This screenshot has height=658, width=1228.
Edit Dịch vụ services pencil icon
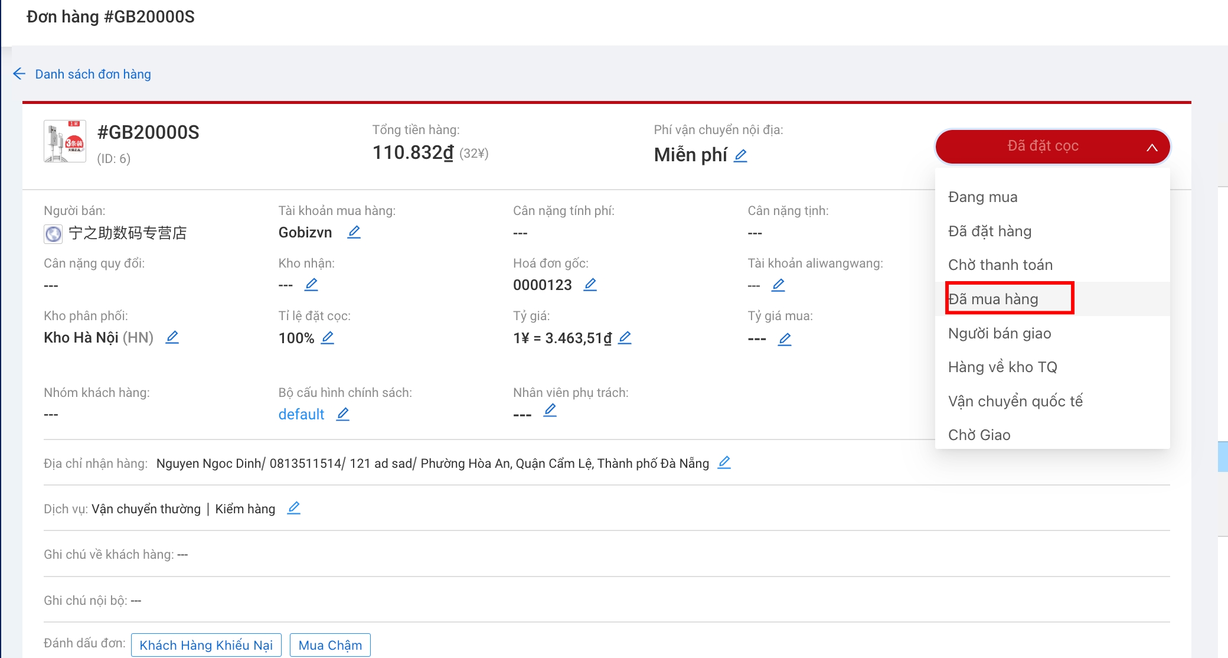pyautogui.click(x=293, y=508)
